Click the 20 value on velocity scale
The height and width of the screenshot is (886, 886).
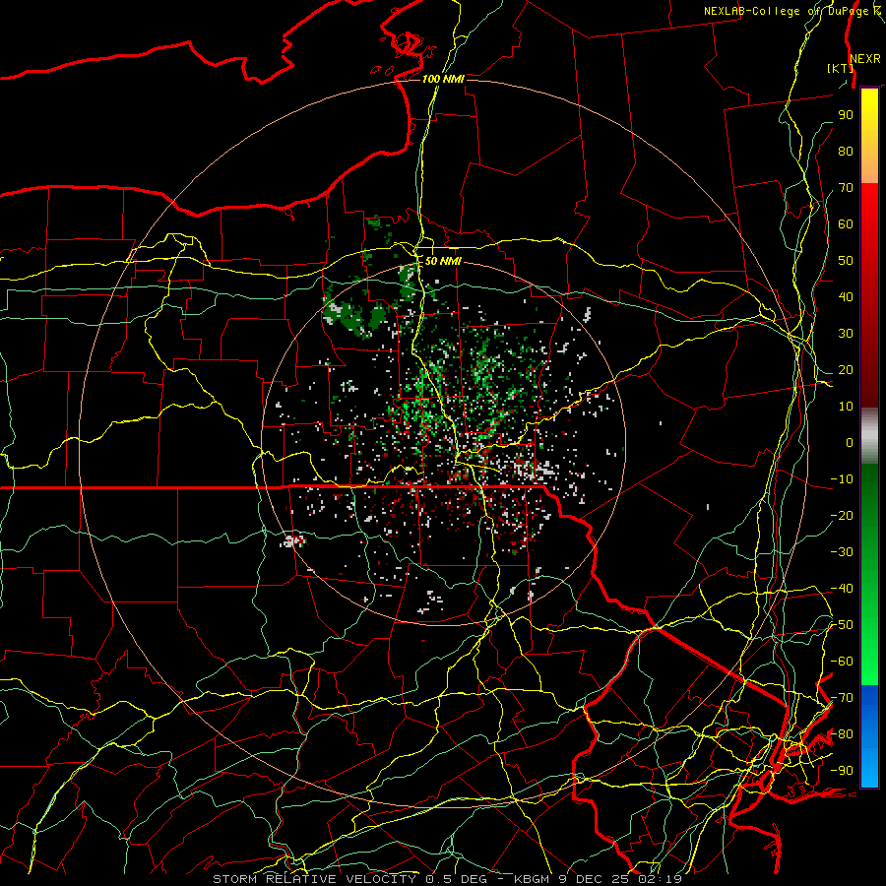tap(846, 370)
